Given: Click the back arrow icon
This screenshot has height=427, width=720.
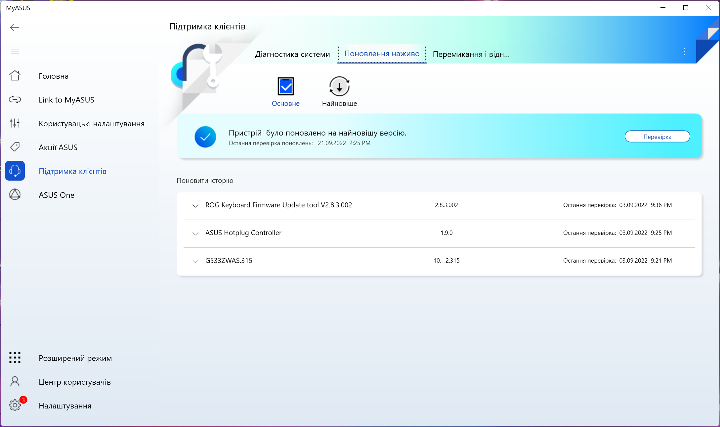Looking at the screenshot, I should click(15, 27).
